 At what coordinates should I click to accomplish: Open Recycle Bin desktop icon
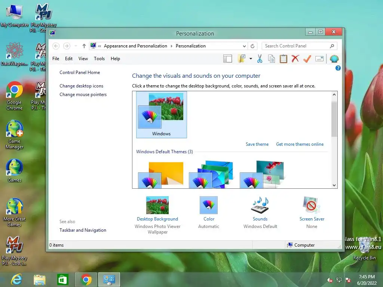(x=364, y=248)
